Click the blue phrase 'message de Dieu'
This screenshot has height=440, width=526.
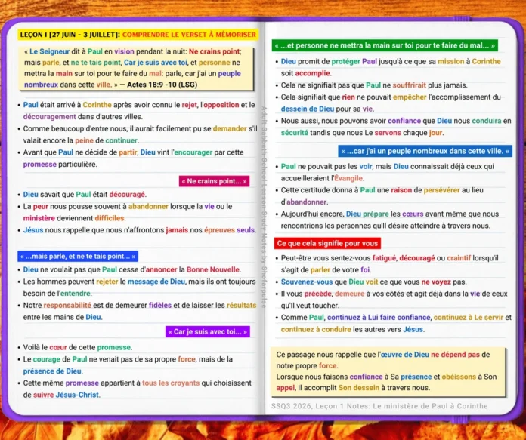(156, 282)
